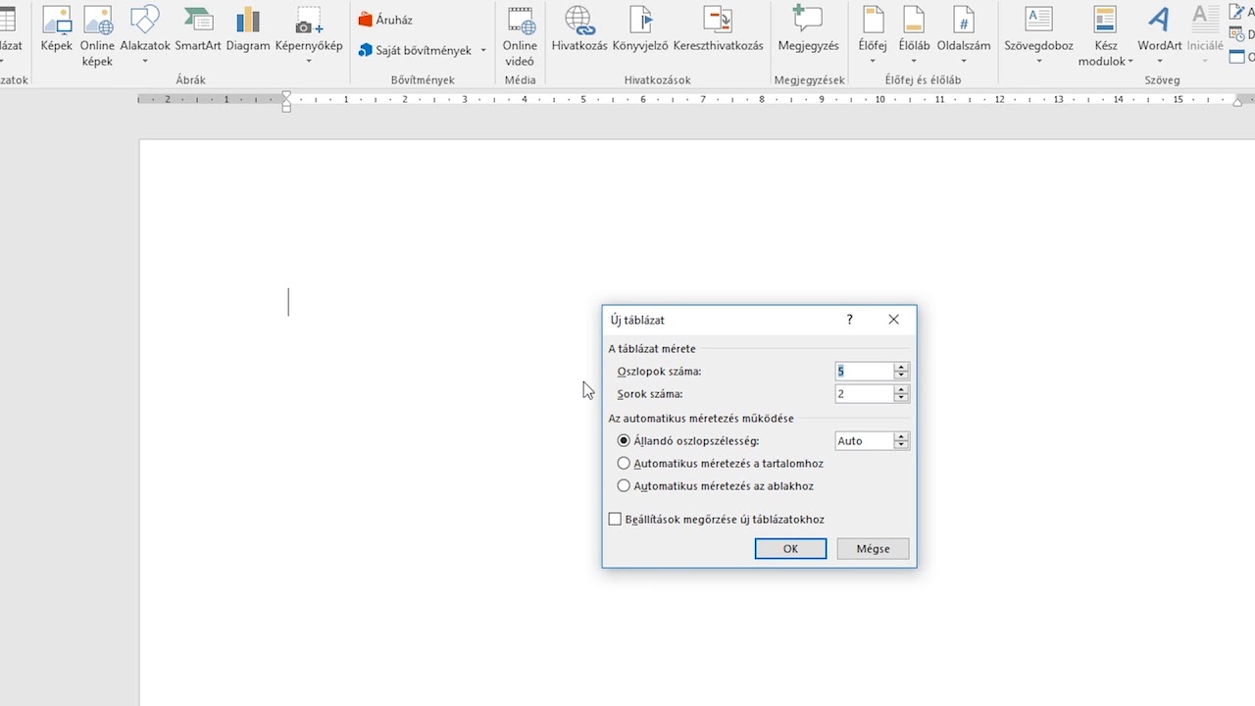Image resolution: width=1255 pixels, height=706 pixels.
Task: Insert WordArt text
Action: click(x=1160, y=35)
